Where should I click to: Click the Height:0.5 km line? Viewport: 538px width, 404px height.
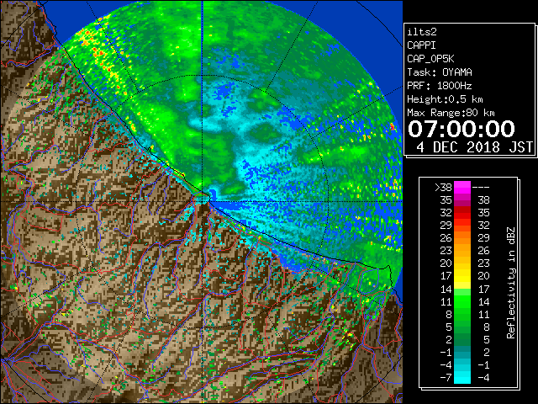coord(445,99)
